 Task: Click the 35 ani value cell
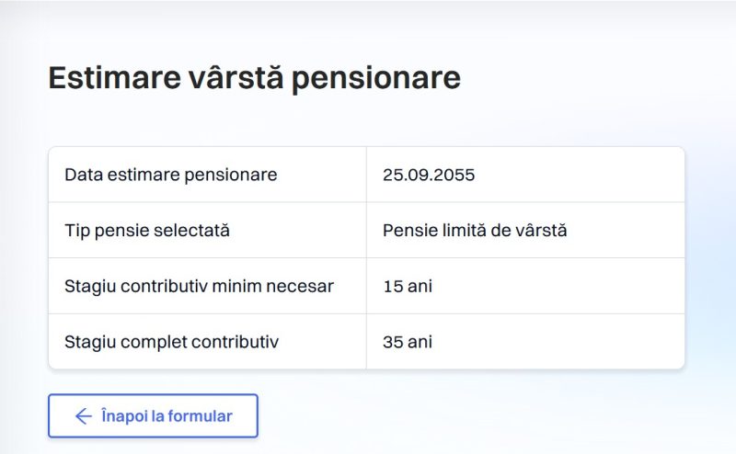525,342
